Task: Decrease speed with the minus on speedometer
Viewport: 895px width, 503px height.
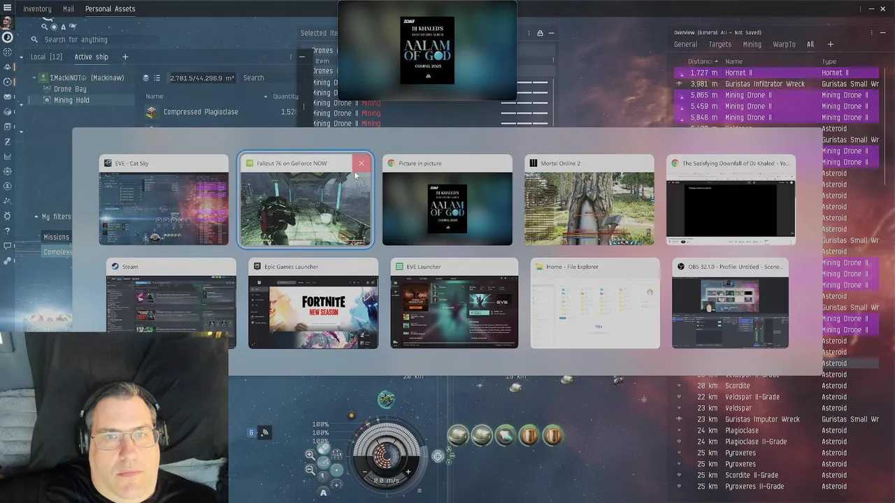Action: click(366, 472)
